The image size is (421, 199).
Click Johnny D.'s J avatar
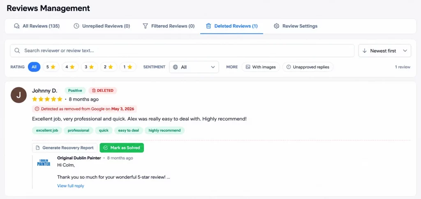pyautogui.click(x=19, y=95)
